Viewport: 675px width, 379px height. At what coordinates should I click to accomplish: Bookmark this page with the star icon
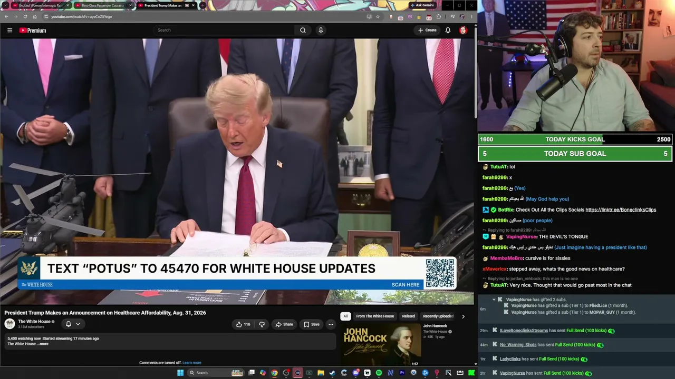378,16
